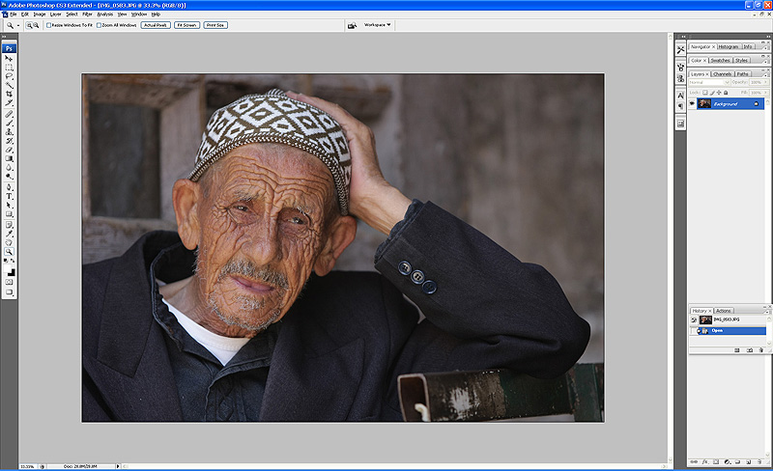The height and width of the screenshot is (471, 773).
Task: Create new snapshot from History panel camera icon
Action: 749,350
